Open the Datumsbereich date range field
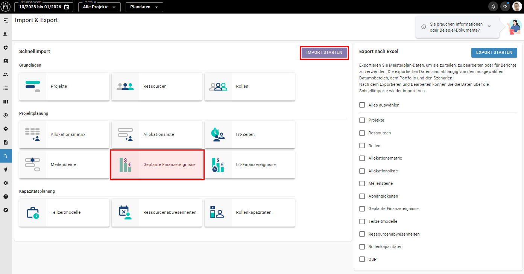This screenshot has height=274, width=524. [x=44, y=7]
